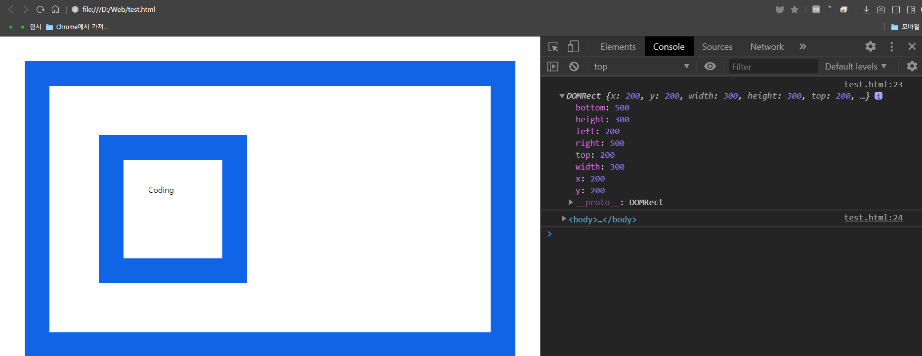Collapse the DOMRect object
The image size is (922, 356).
click(x=562, y=96)
